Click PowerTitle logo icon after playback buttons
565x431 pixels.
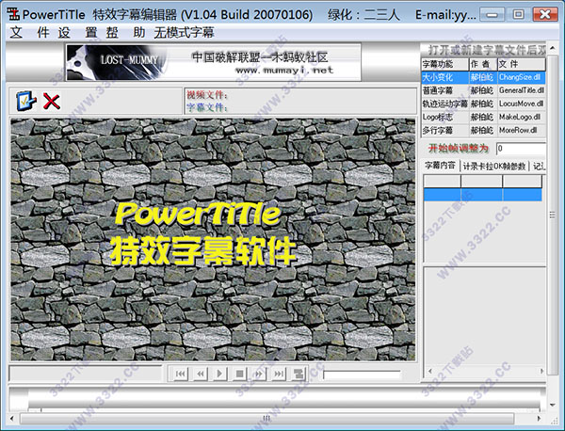(x=299, y=375)
